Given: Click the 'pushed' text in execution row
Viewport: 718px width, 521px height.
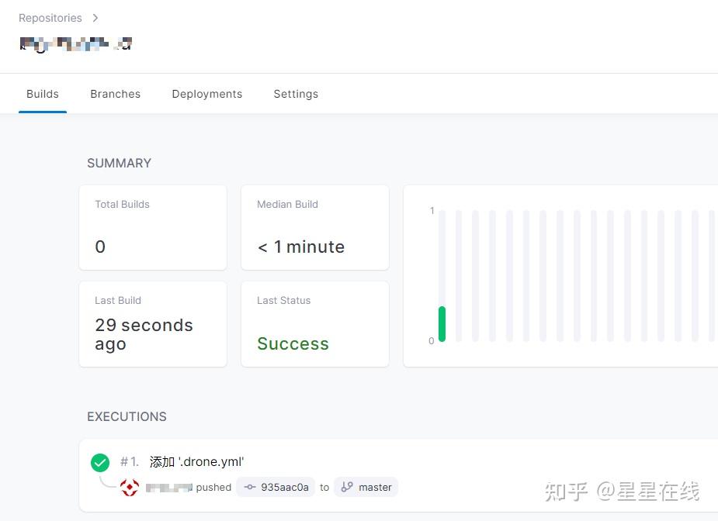Looking at the screenshot, I should coord(213,488).
